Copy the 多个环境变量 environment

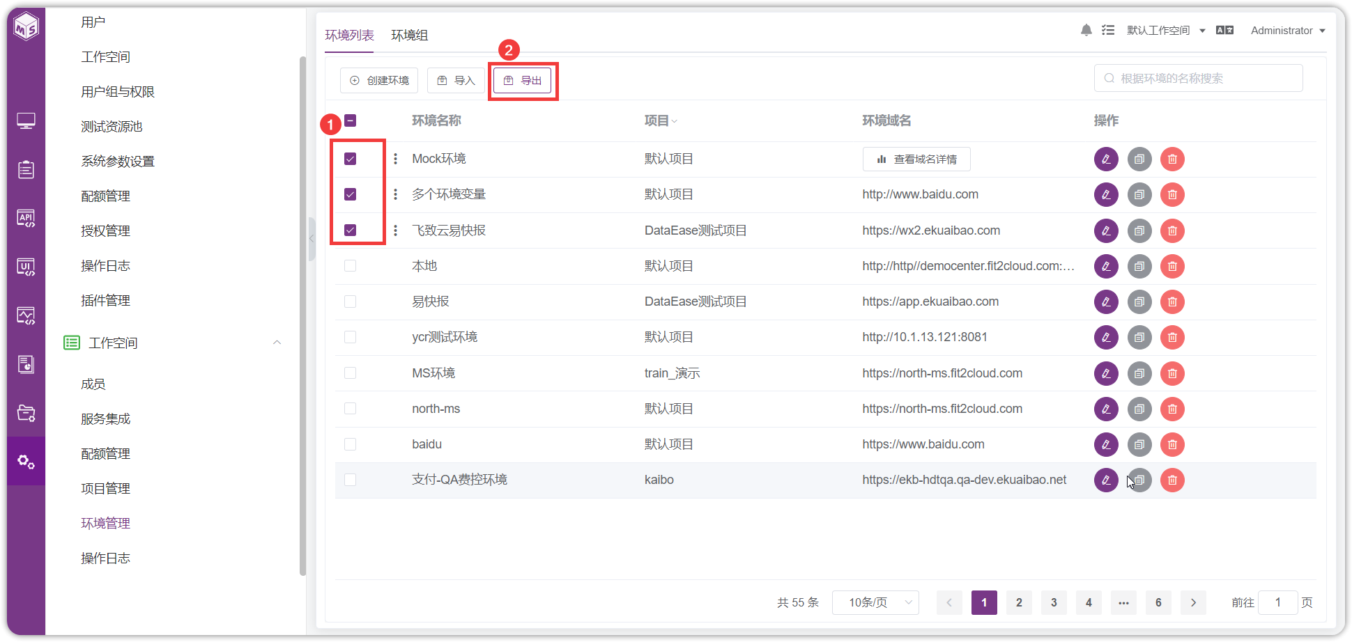click(x=1139, y=195)
